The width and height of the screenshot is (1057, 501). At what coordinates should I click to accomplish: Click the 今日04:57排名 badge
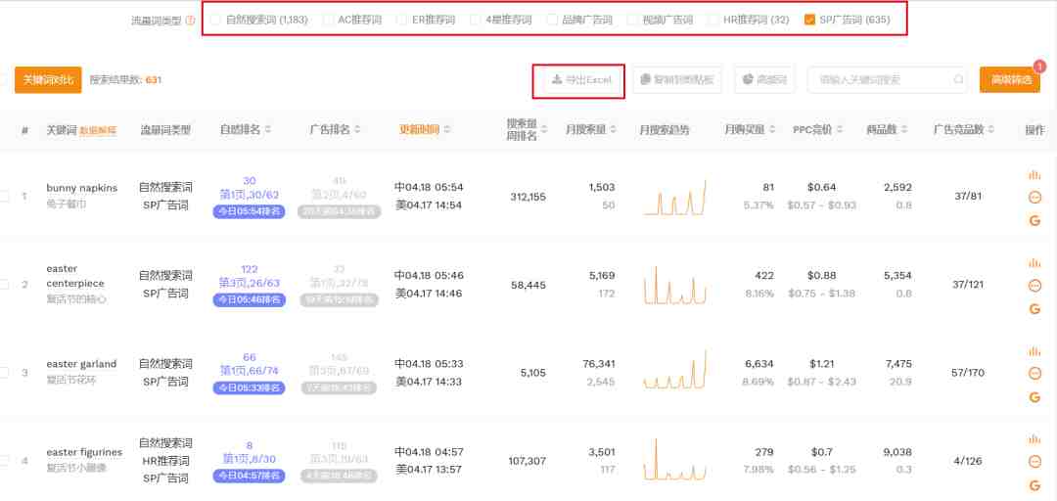click(250, 477)
